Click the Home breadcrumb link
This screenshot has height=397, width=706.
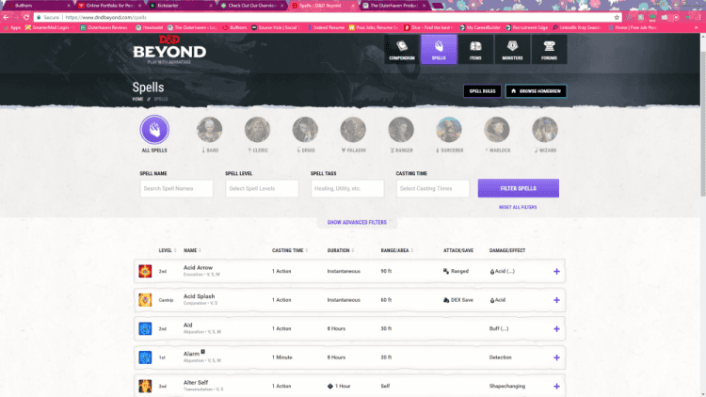137,99
